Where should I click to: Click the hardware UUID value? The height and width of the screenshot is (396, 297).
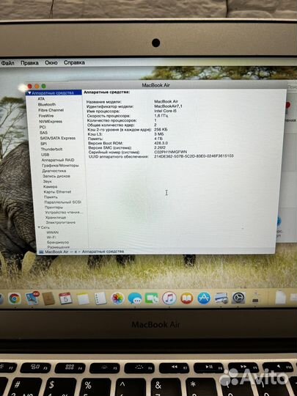click(194, 156)
